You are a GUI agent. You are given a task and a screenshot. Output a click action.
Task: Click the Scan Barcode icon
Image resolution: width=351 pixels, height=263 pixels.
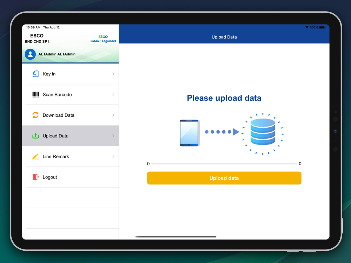(x=35, y=95)
